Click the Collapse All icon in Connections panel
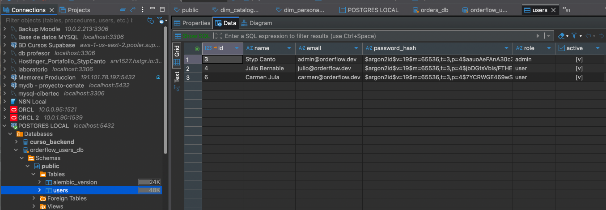 (122, 10)
